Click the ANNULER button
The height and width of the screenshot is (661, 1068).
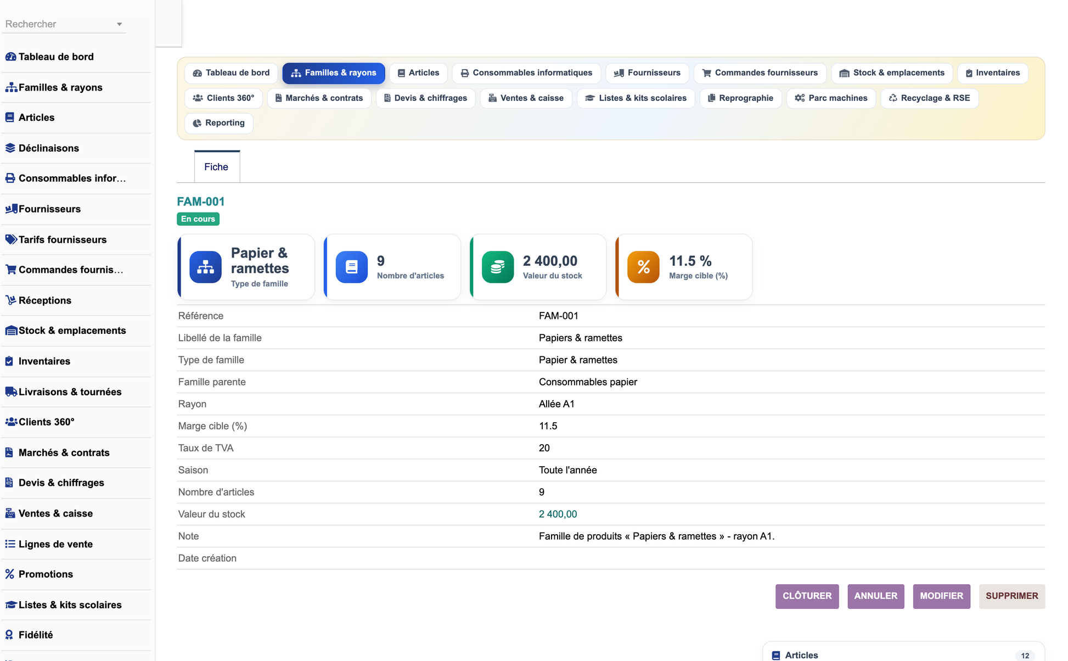coord(876,596)
